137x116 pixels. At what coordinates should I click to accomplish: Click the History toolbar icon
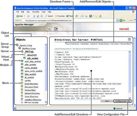coord(77,16)
